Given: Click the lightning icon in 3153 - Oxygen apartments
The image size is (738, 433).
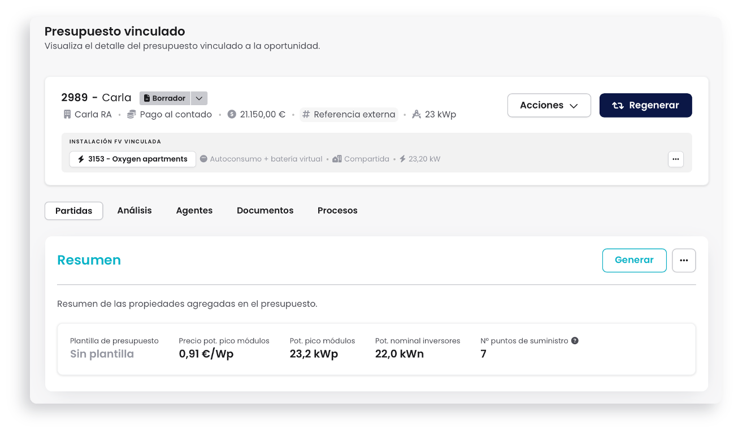Looking at the screenshot, I should 81,159.
